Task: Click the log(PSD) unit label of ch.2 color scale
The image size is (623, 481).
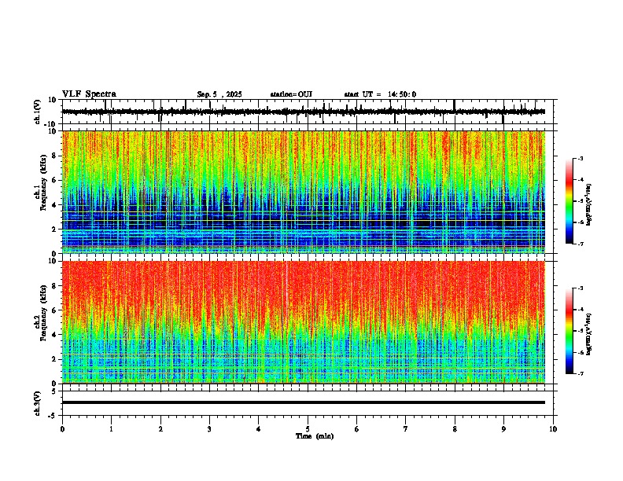Action: pos(589,335)
